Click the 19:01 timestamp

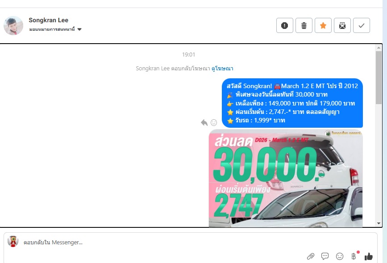pyautogui.click(x=188, y=55)
